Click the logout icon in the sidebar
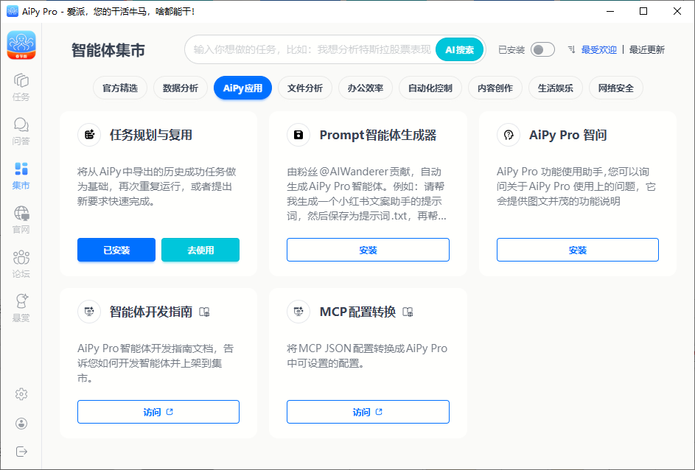The image size is (695, 470). pyautogui.click(x=21, y=451)
